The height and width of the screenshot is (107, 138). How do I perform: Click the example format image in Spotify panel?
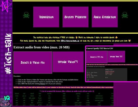pos(107,75)
